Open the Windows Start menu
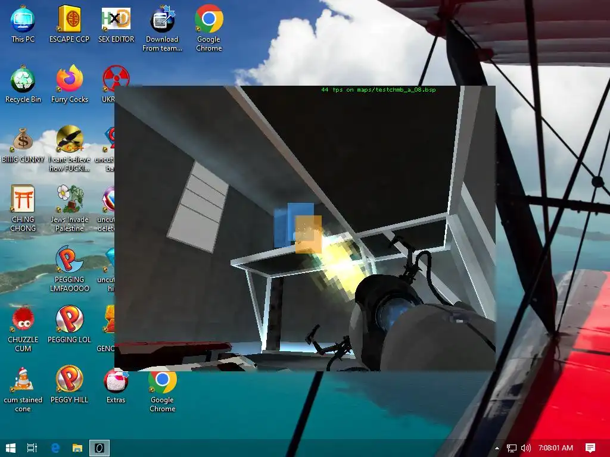This screenshot has height=457, width=610. point(11,448)
